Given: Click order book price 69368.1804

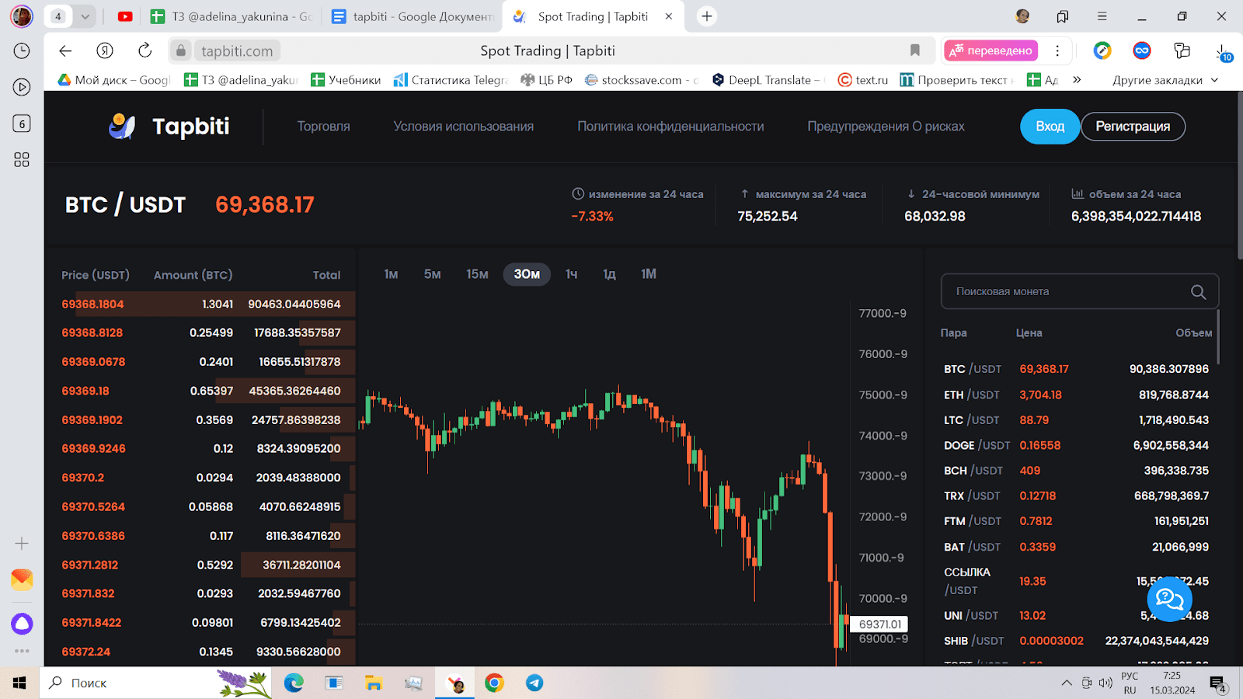Looking at the screenshot, I should coord(92,304).
